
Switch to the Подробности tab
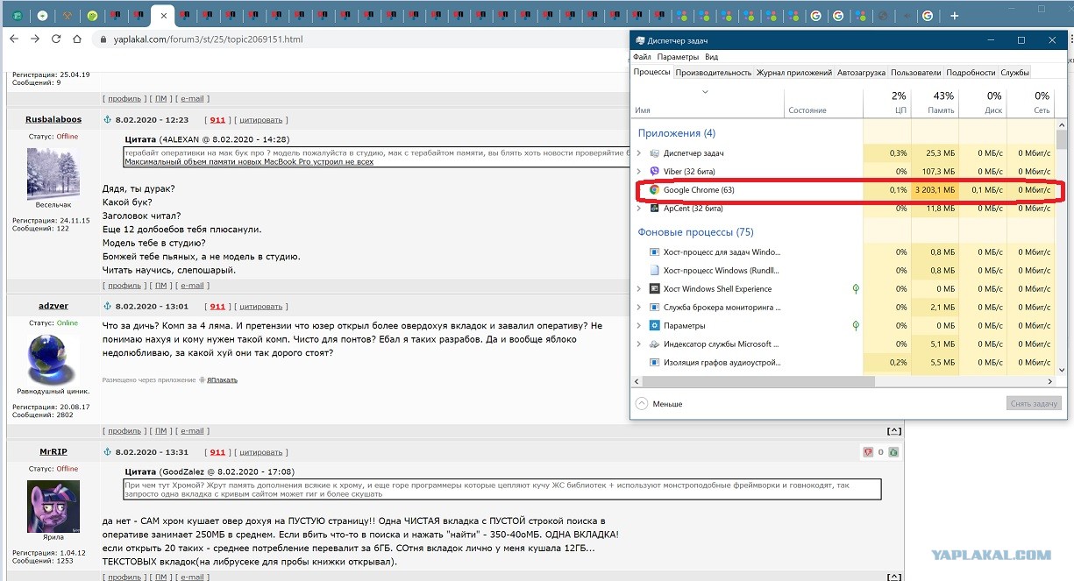click(x=971, y=73)
